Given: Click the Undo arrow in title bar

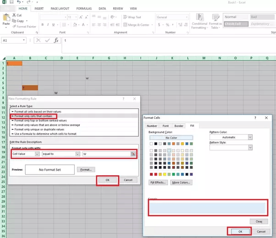Looking at the screenshot, I should (19, 2).
